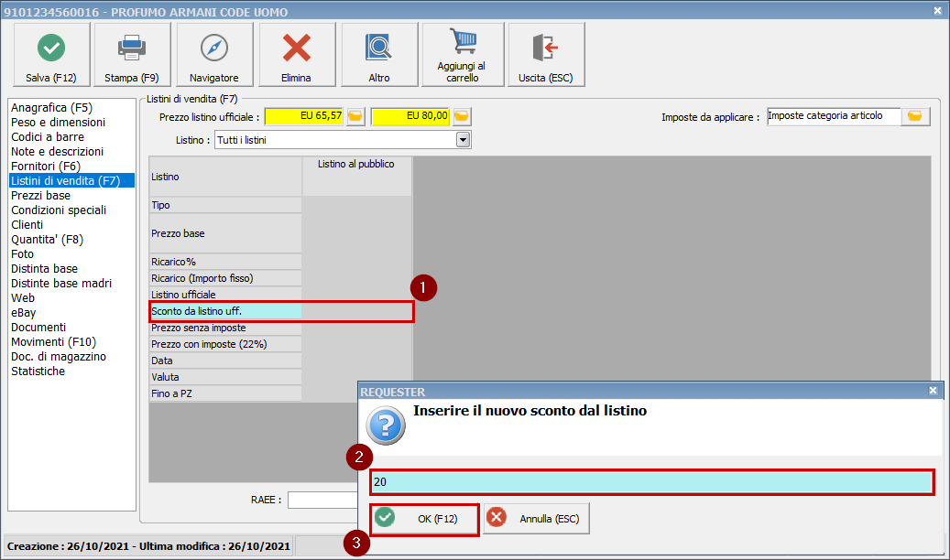This screenshot has height=560, width=950.
Task: Open the compass Navigatore icon
Action: coord(213,48)
